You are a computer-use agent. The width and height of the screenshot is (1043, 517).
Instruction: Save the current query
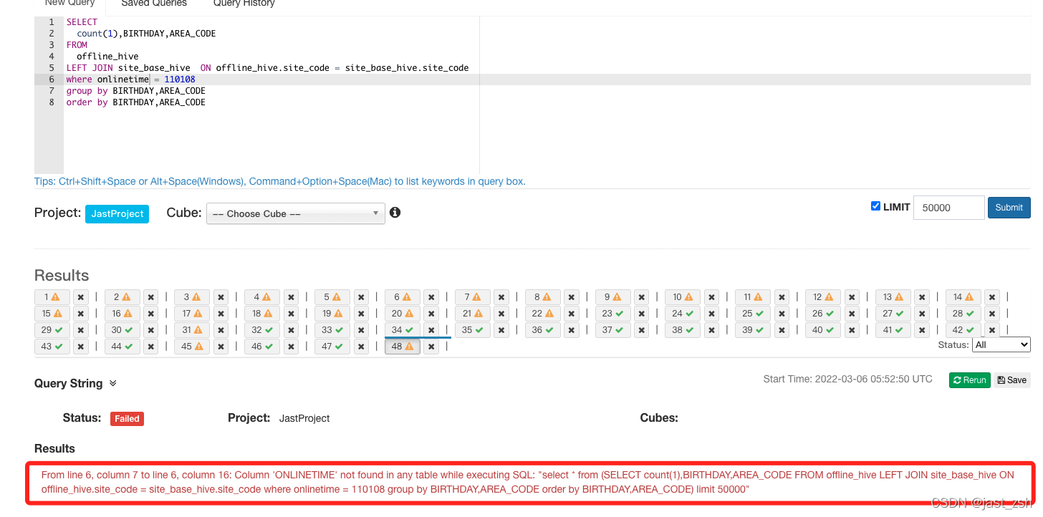tap(1012, 380)
